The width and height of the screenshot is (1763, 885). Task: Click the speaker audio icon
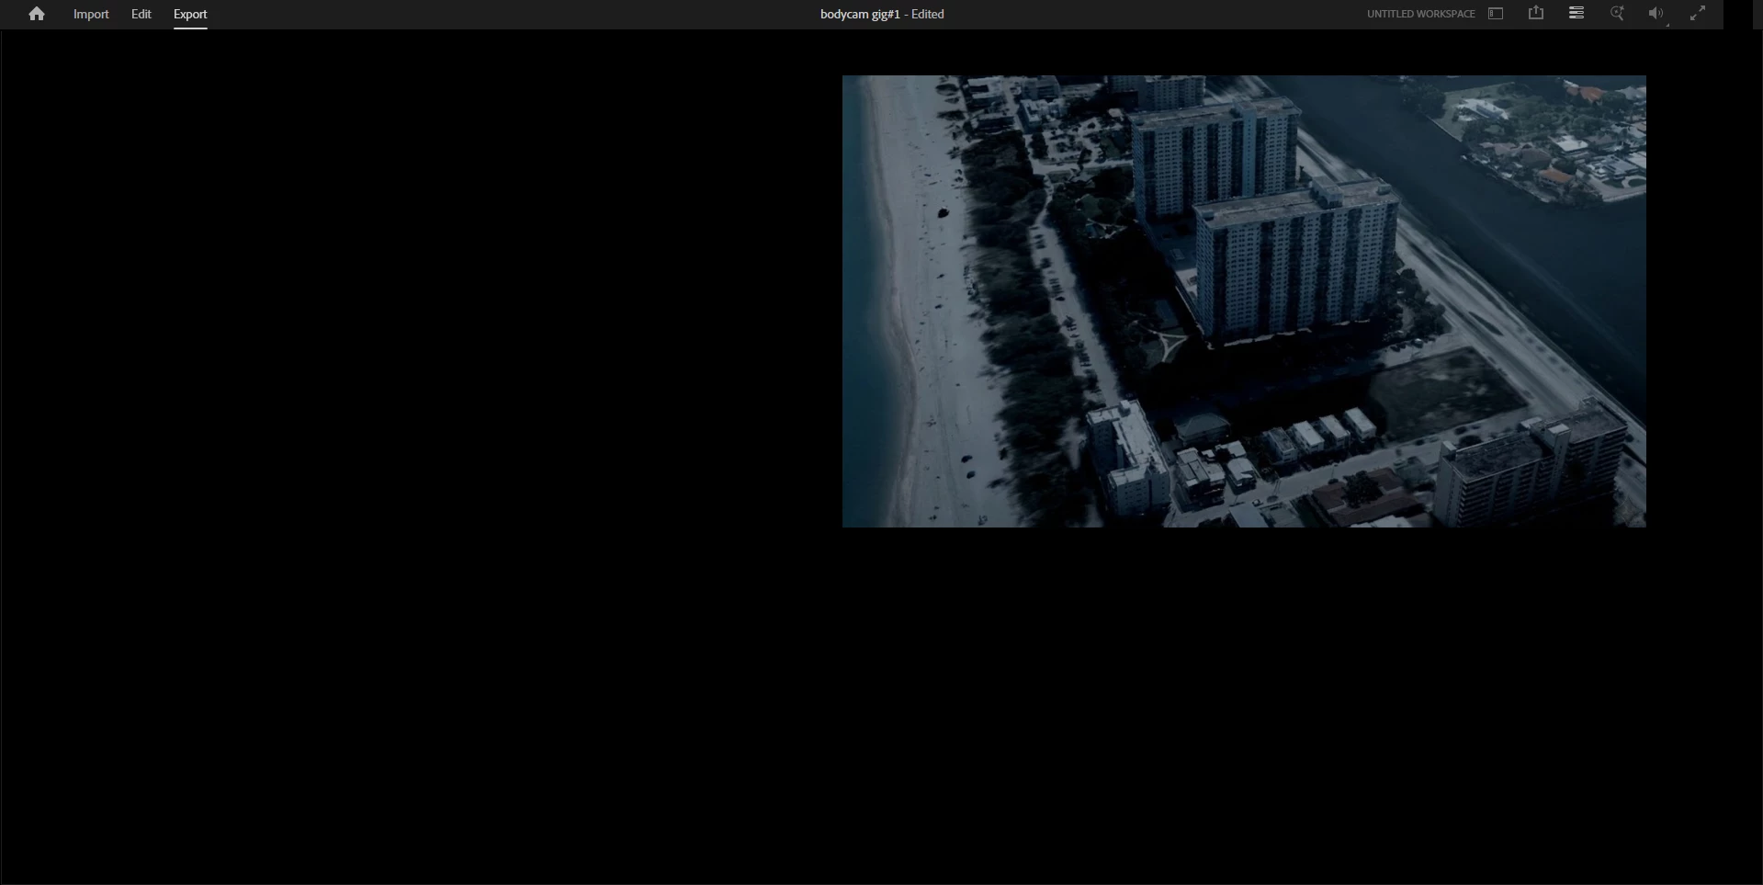[1655, 13]
